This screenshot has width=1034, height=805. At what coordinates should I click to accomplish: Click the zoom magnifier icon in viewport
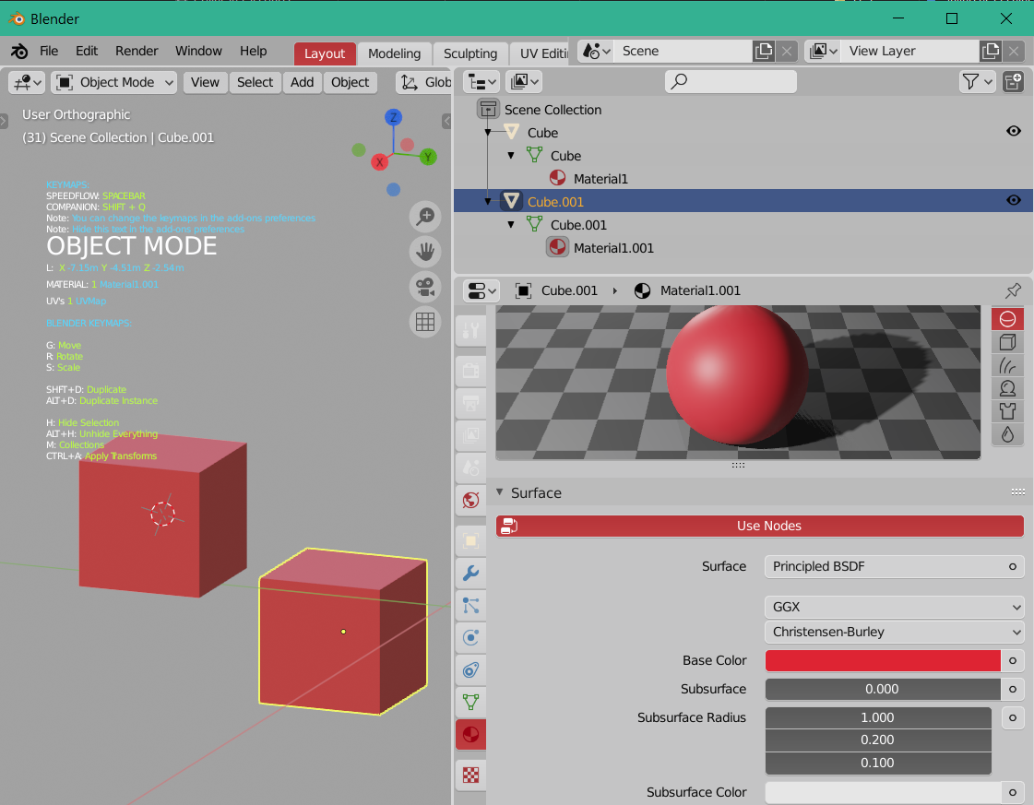(424, 217)
